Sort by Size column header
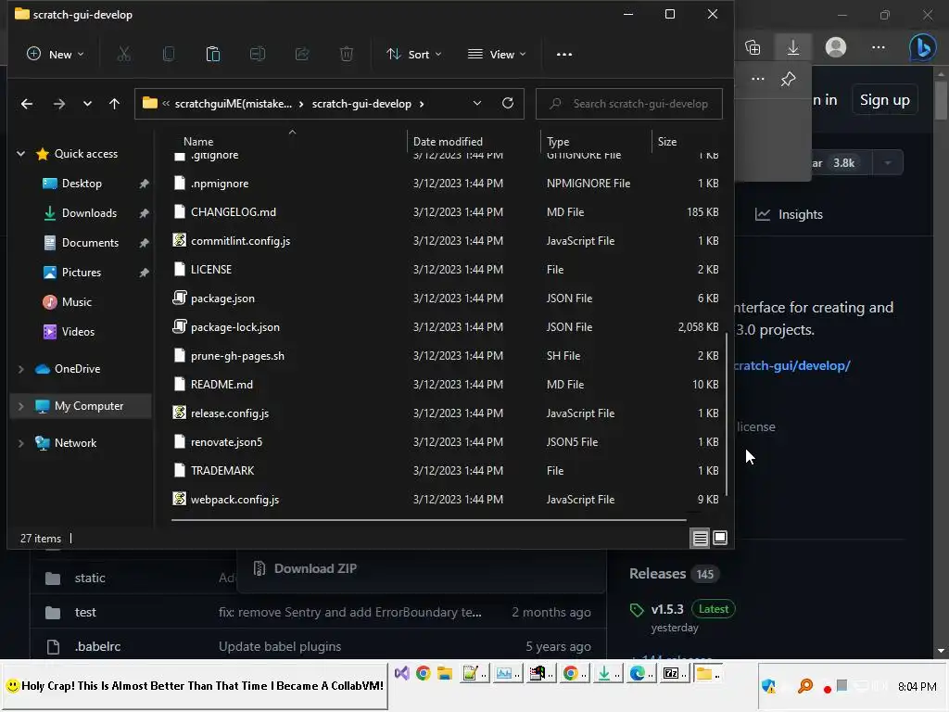949x712 pixels. [x=667, y=142]
